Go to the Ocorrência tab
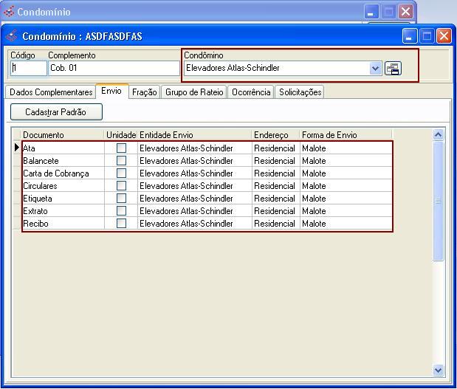Screen dimensions: 457x389 [x=251, y=92]
